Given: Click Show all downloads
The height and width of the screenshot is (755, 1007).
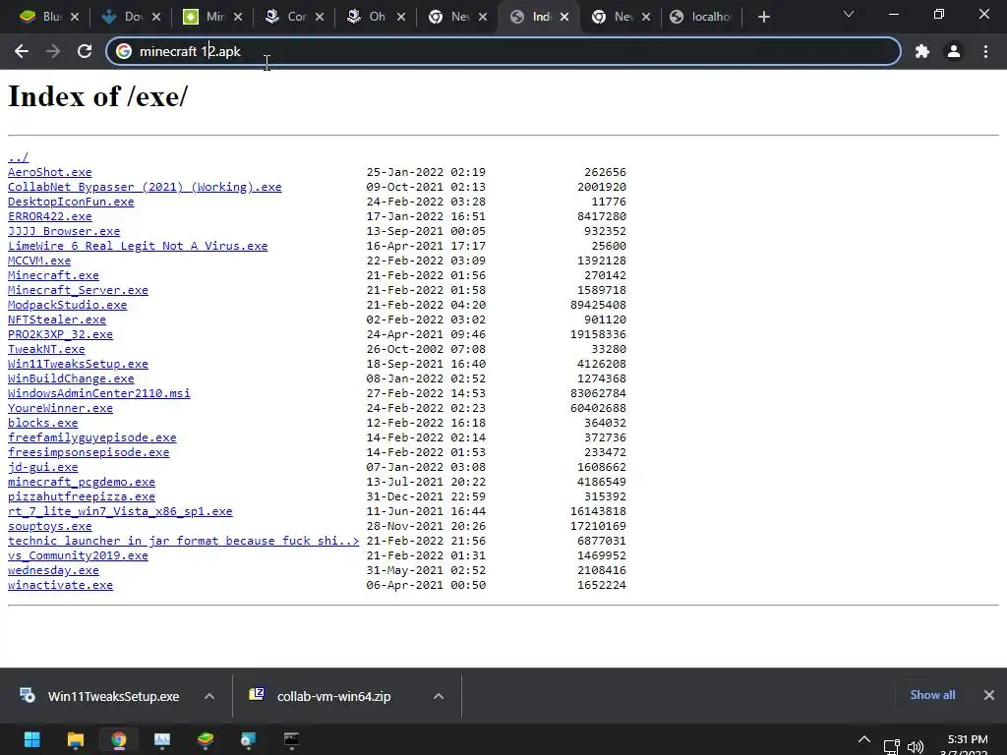Looking at the screenshot, I should click(x=932, y=695).
